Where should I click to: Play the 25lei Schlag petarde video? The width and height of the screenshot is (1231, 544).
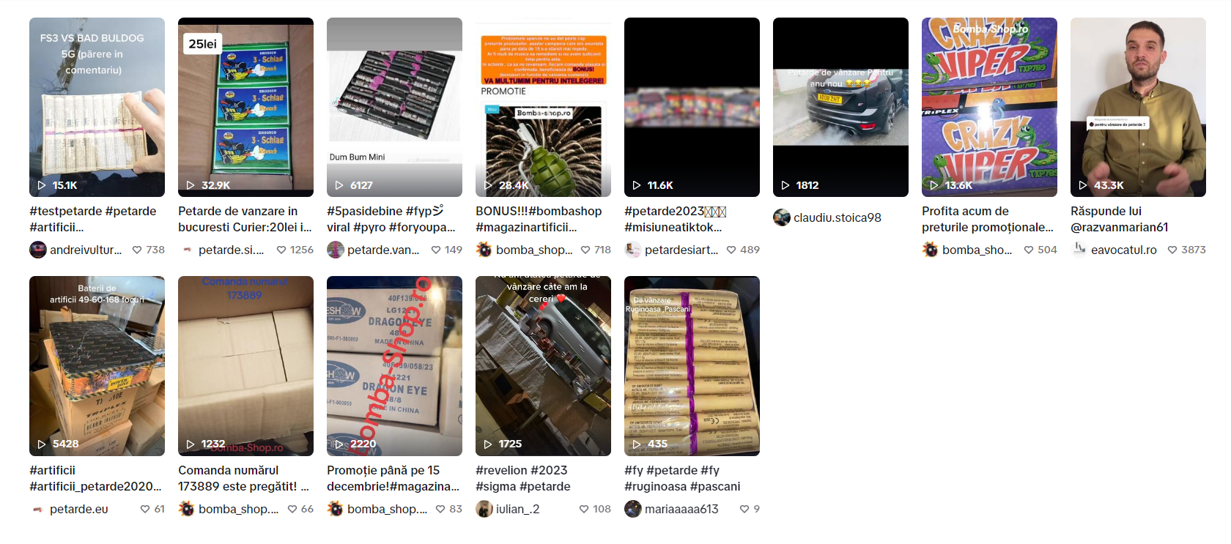pos(245,107)
